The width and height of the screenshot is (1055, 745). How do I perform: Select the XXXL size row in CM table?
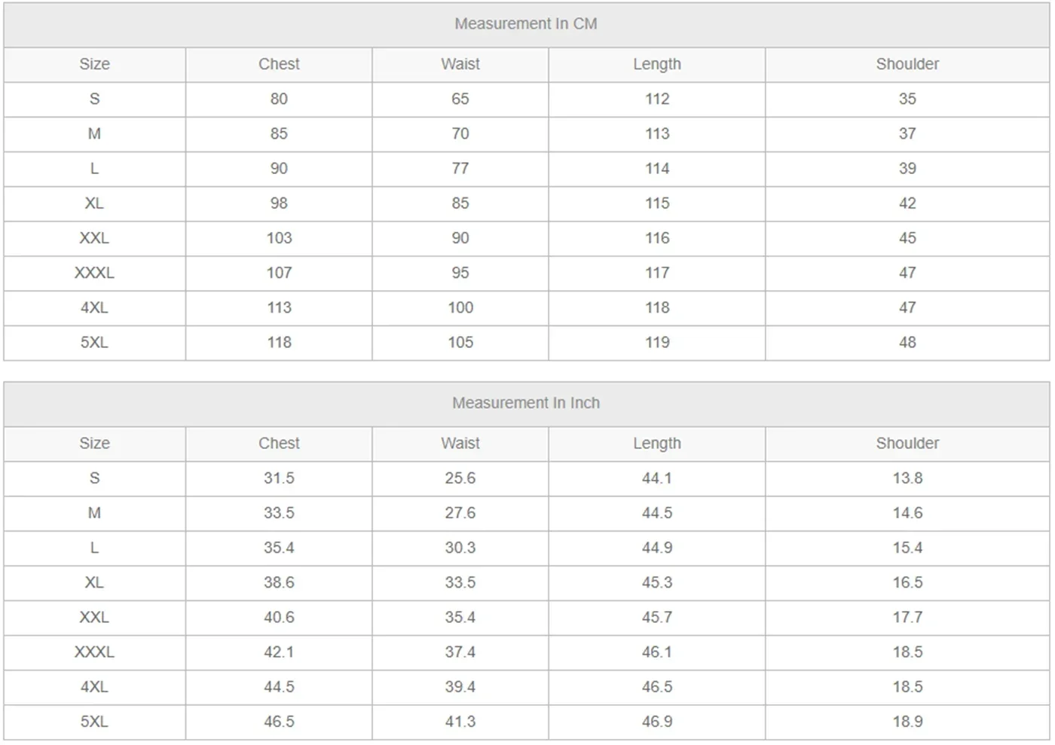coord(526,273)
